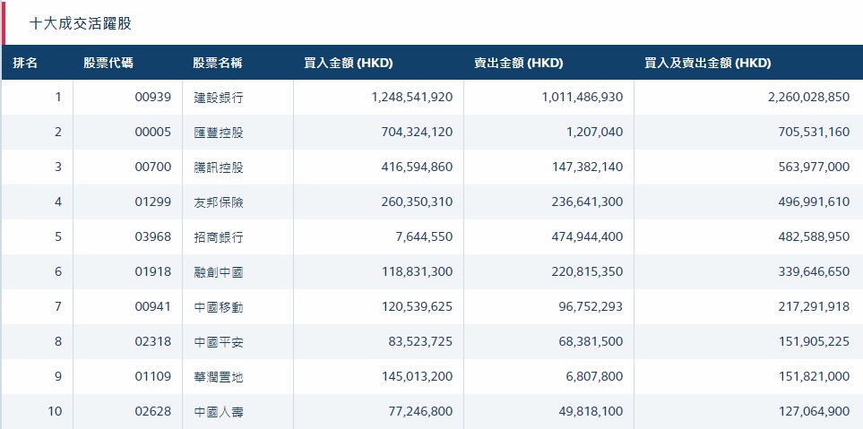Select stock name 騰訊控股
The image size is (863, 429).
pyautogui.click(x=219, y=167)
